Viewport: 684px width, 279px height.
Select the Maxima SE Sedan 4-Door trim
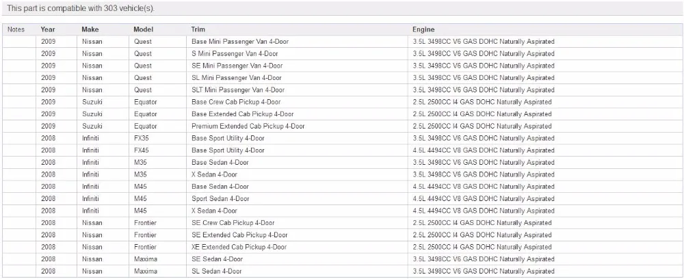(218, 259)
